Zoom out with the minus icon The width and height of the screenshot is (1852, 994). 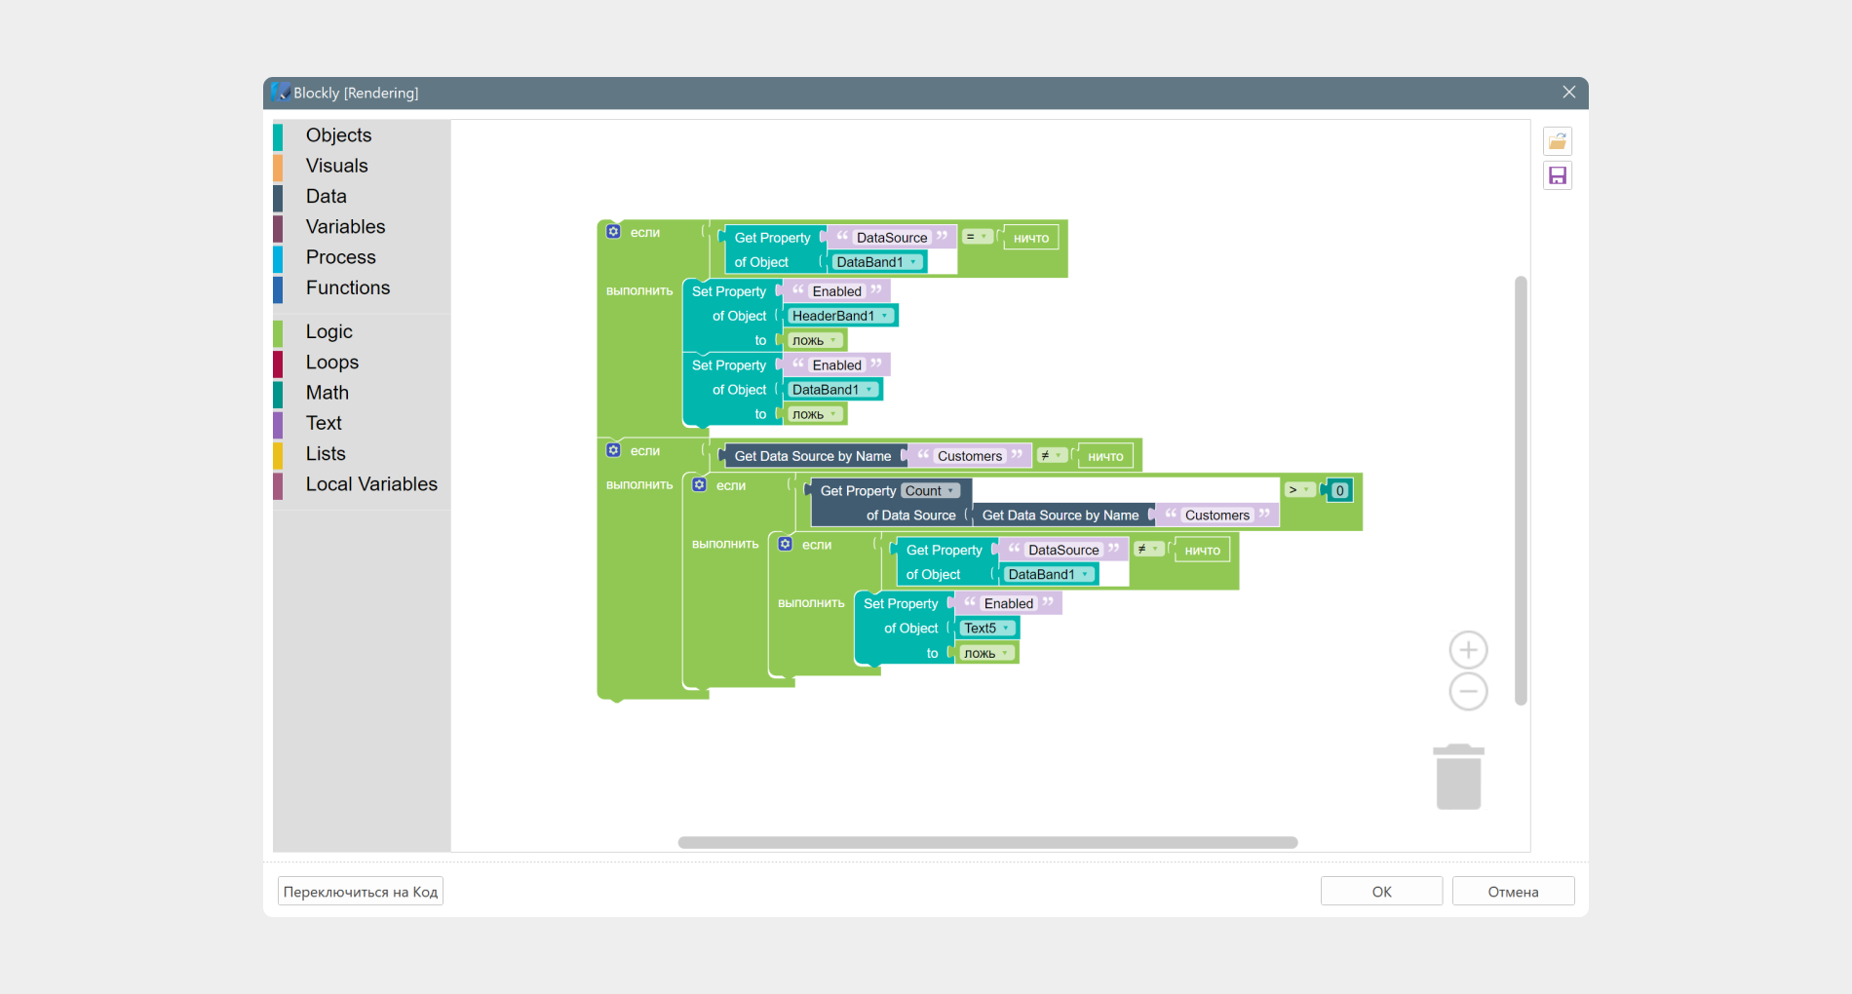coord(1467,692)
